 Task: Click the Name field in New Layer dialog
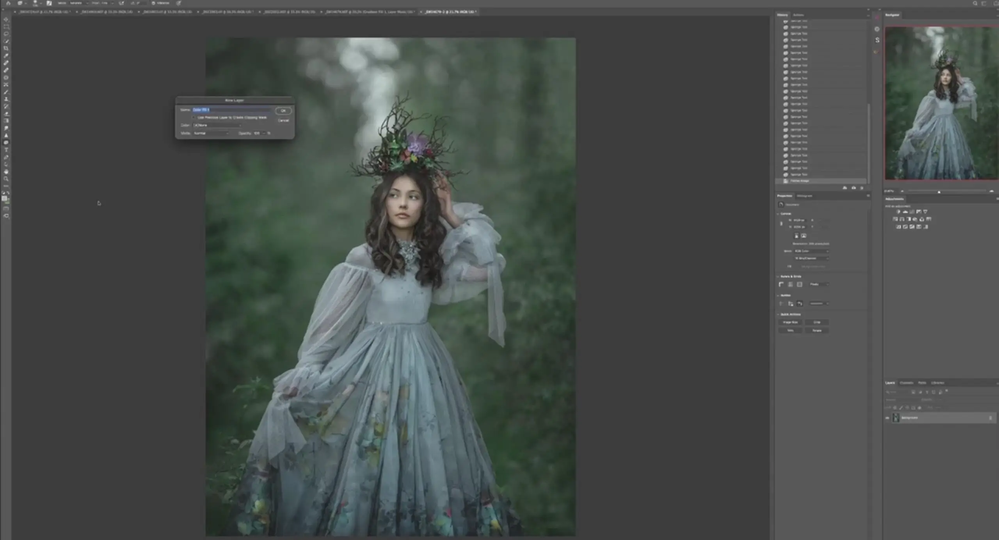pos(232,110)
